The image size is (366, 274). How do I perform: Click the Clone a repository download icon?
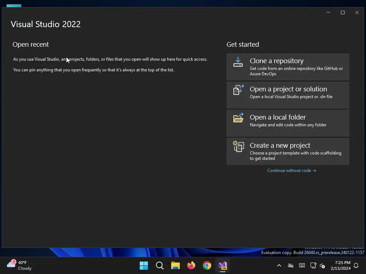coord(238,62)
